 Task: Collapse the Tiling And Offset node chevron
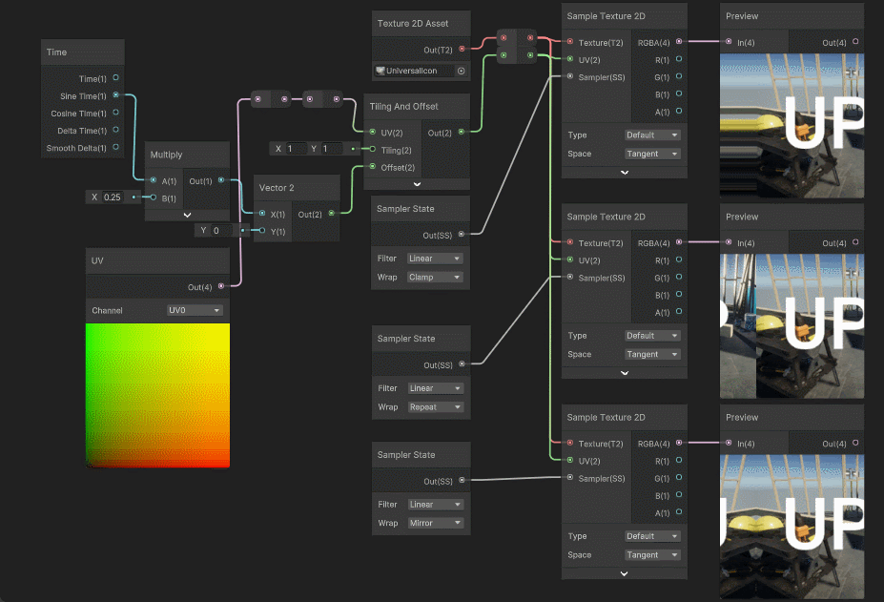point(418,183)
